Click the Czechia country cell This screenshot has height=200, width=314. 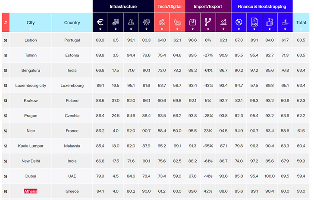(x=72, y=116)
